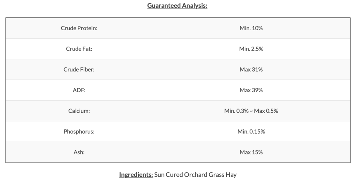Select the Crude Fiber label
This screenshot has height=182, width=357.
click(79, 70)
